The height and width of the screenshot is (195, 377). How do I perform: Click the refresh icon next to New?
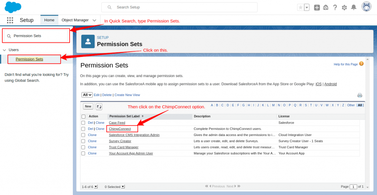[99, 107]
